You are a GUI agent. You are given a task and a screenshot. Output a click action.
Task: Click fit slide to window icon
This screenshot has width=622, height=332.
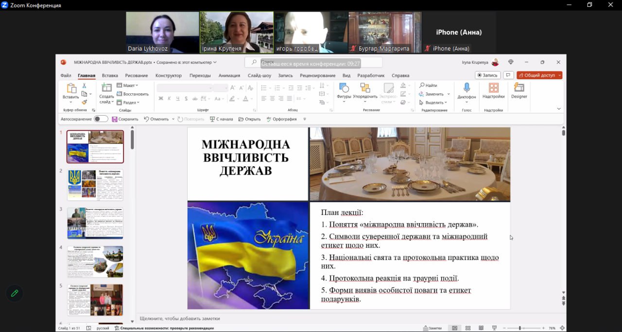[562, 328]
